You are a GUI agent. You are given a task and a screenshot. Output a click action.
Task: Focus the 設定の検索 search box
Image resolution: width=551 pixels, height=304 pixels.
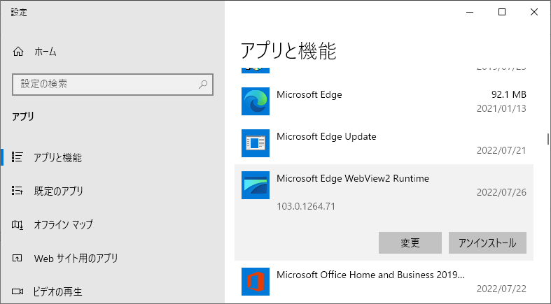coord(113,84)
